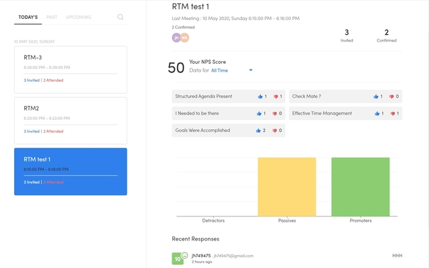This screenshot has width=429, height=268.
Task: Click the NPS score value 50
Action: coord(176,68)
